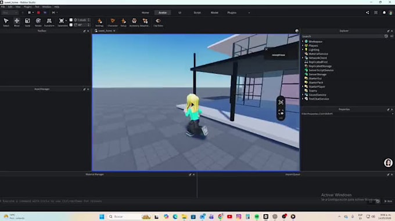This screenshot has width=395, height=221.
Task: Select MaterialService in Explorer
Action: point(318,54)
